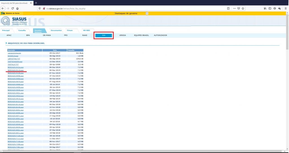The height and width of the screenshot is (153, 289).
Task: Click the browser Back arrow button
Action: click(3, 8)
